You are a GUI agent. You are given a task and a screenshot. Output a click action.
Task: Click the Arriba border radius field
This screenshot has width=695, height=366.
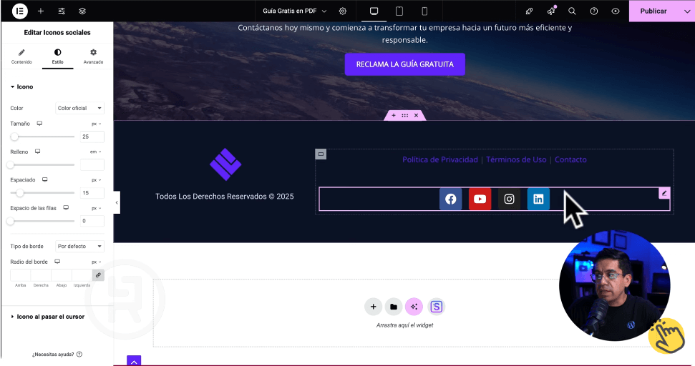point(20,274)
